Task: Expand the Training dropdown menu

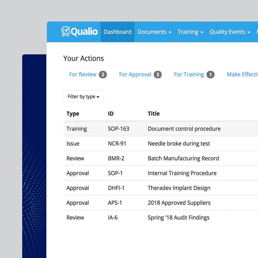Action: coord(190,32)
